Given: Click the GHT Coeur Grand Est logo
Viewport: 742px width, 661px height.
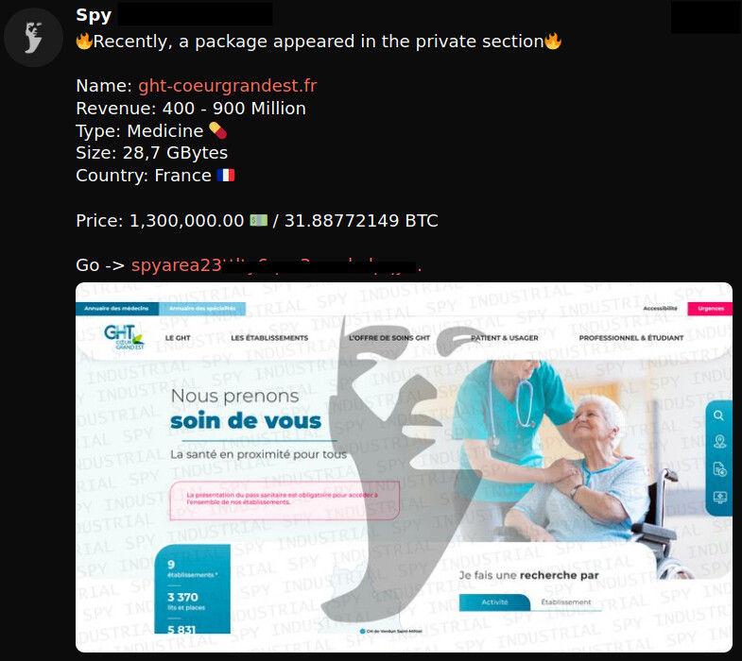Looking at the screenshot, I should pos(124,337).
